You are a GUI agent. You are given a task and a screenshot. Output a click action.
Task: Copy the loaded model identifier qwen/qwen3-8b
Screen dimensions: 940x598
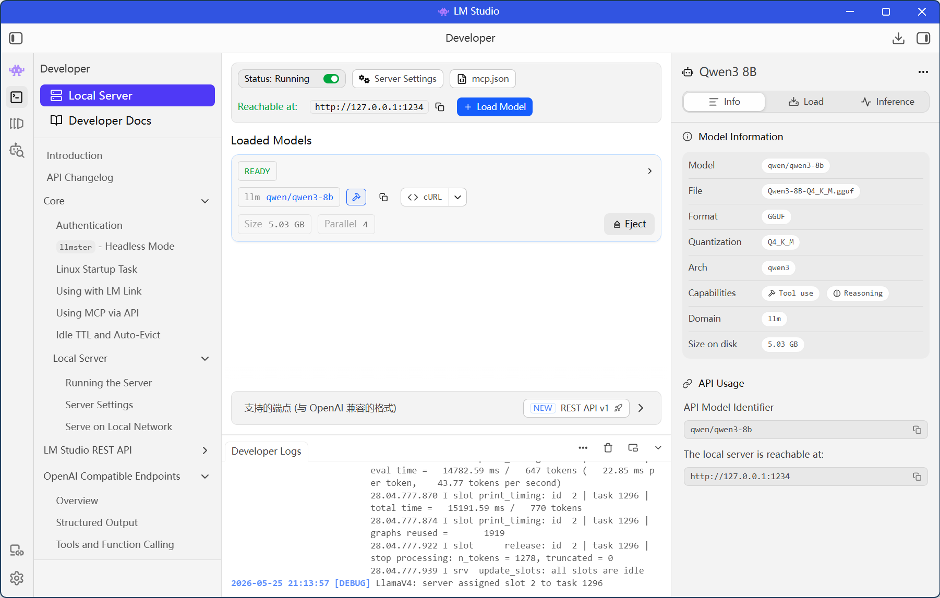383,197
